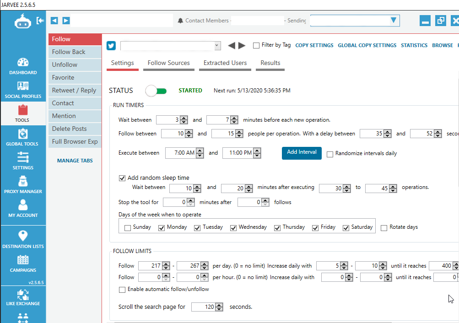Check the Sunday checkbox
The image size is (459, 323).
(x=128, y=228)
